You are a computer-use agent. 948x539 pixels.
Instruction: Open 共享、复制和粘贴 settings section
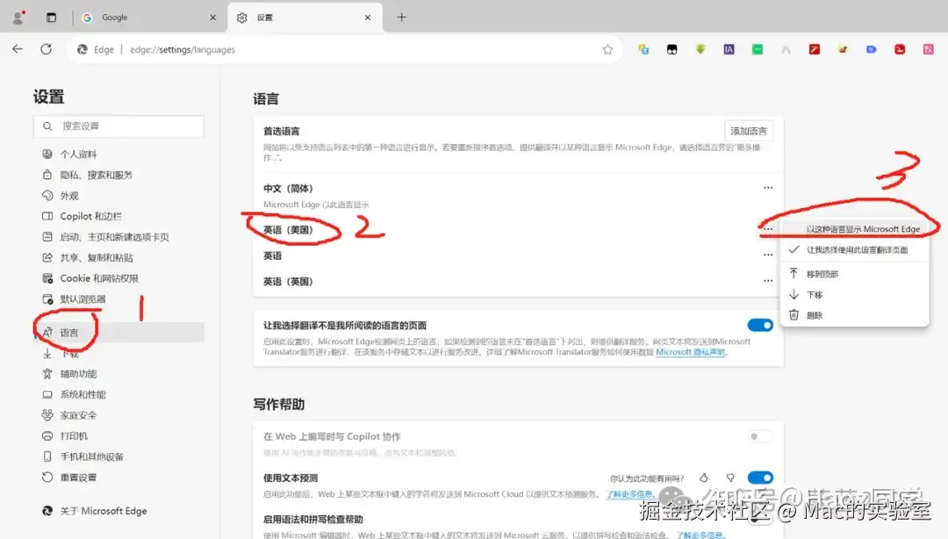coord(97,258)
